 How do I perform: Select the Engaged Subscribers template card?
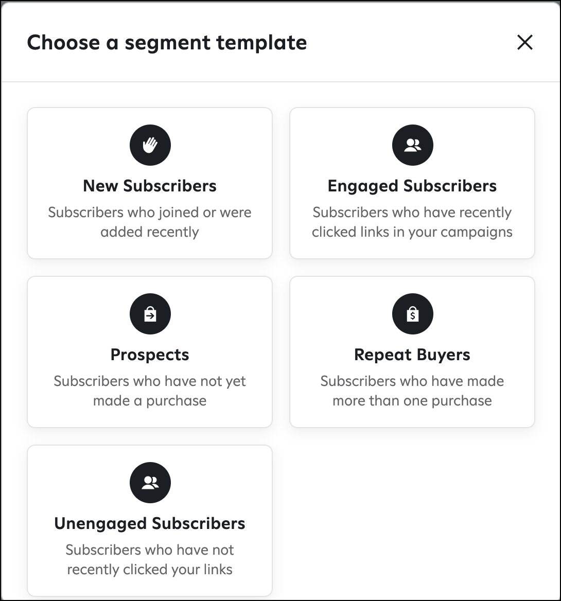coord(412,183)
